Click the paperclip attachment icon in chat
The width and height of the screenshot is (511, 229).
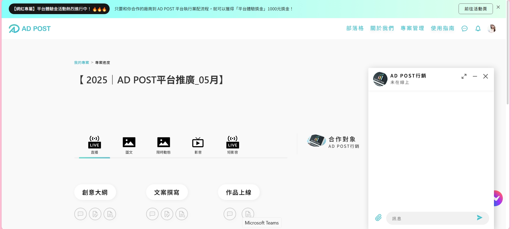point(378,218)
